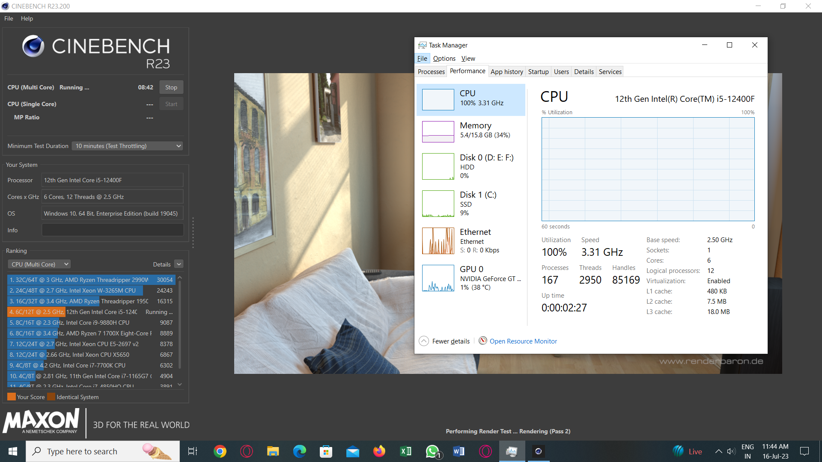Select highlighted i5-12400 Running row
The image size is (822, 462).
[91, 312]
